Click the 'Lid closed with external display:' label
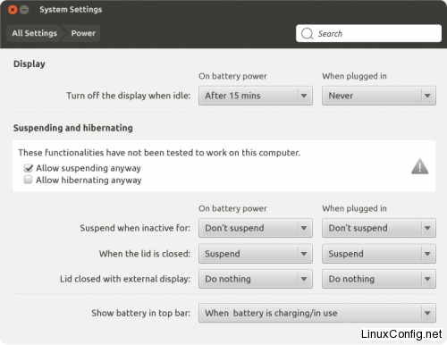The height and width of the screenshot is (345, 447). [x=125, y=279]
